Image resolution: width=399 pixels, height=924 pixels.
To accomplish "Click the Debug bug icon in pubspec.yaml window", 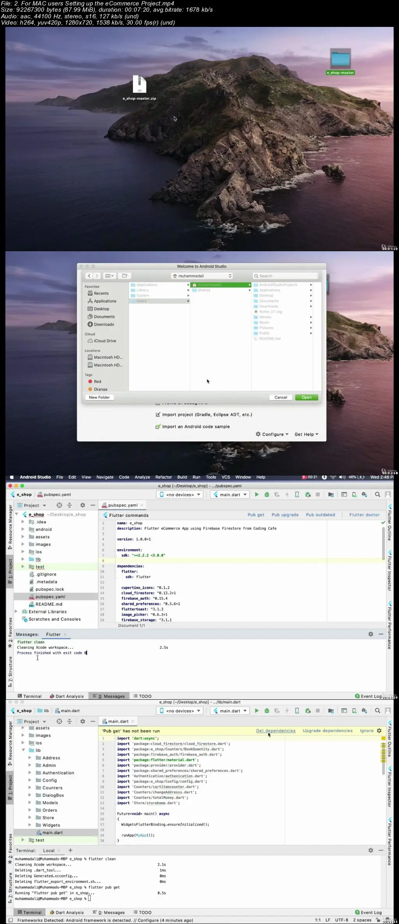I will click(x=267, y=495).
